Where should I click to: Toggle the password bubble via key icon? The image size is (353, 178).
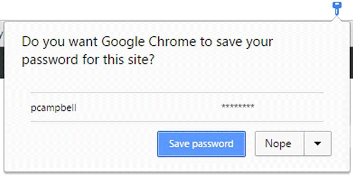click(337, 8)
